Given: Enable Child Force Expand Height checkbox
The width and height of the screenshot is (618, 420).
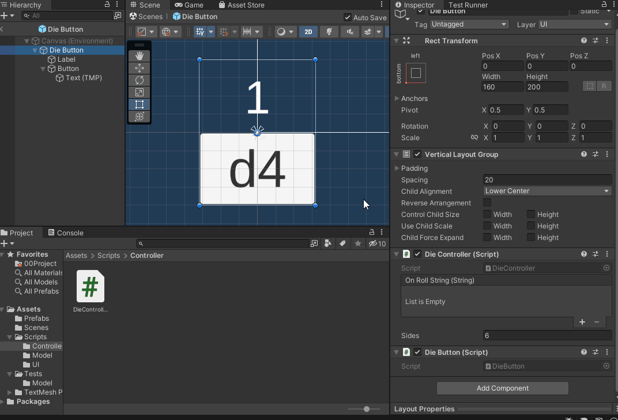Looking at the screenshot, I should pyautogui.click(x=531, y=237).
